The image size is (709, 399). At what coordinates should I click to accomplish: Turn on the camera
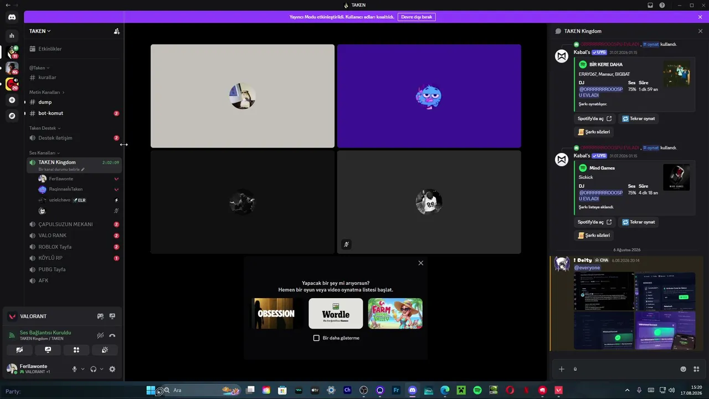[19, 350]
